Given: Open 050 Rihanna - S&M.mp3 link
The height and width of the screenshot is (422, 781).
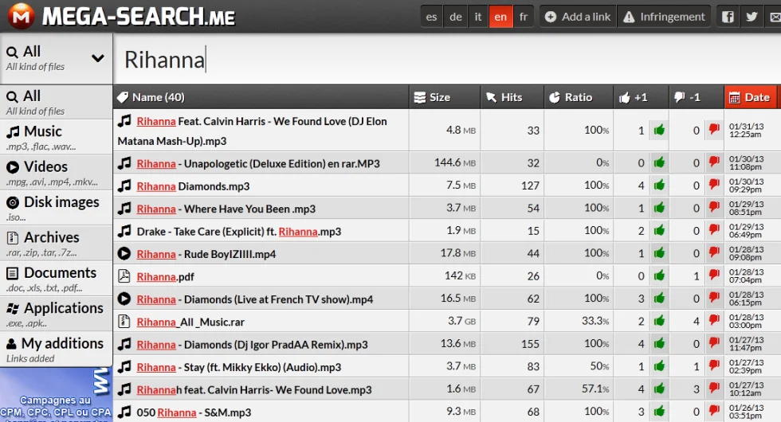Looking at the screenshot, I should (x=194, y=412).
